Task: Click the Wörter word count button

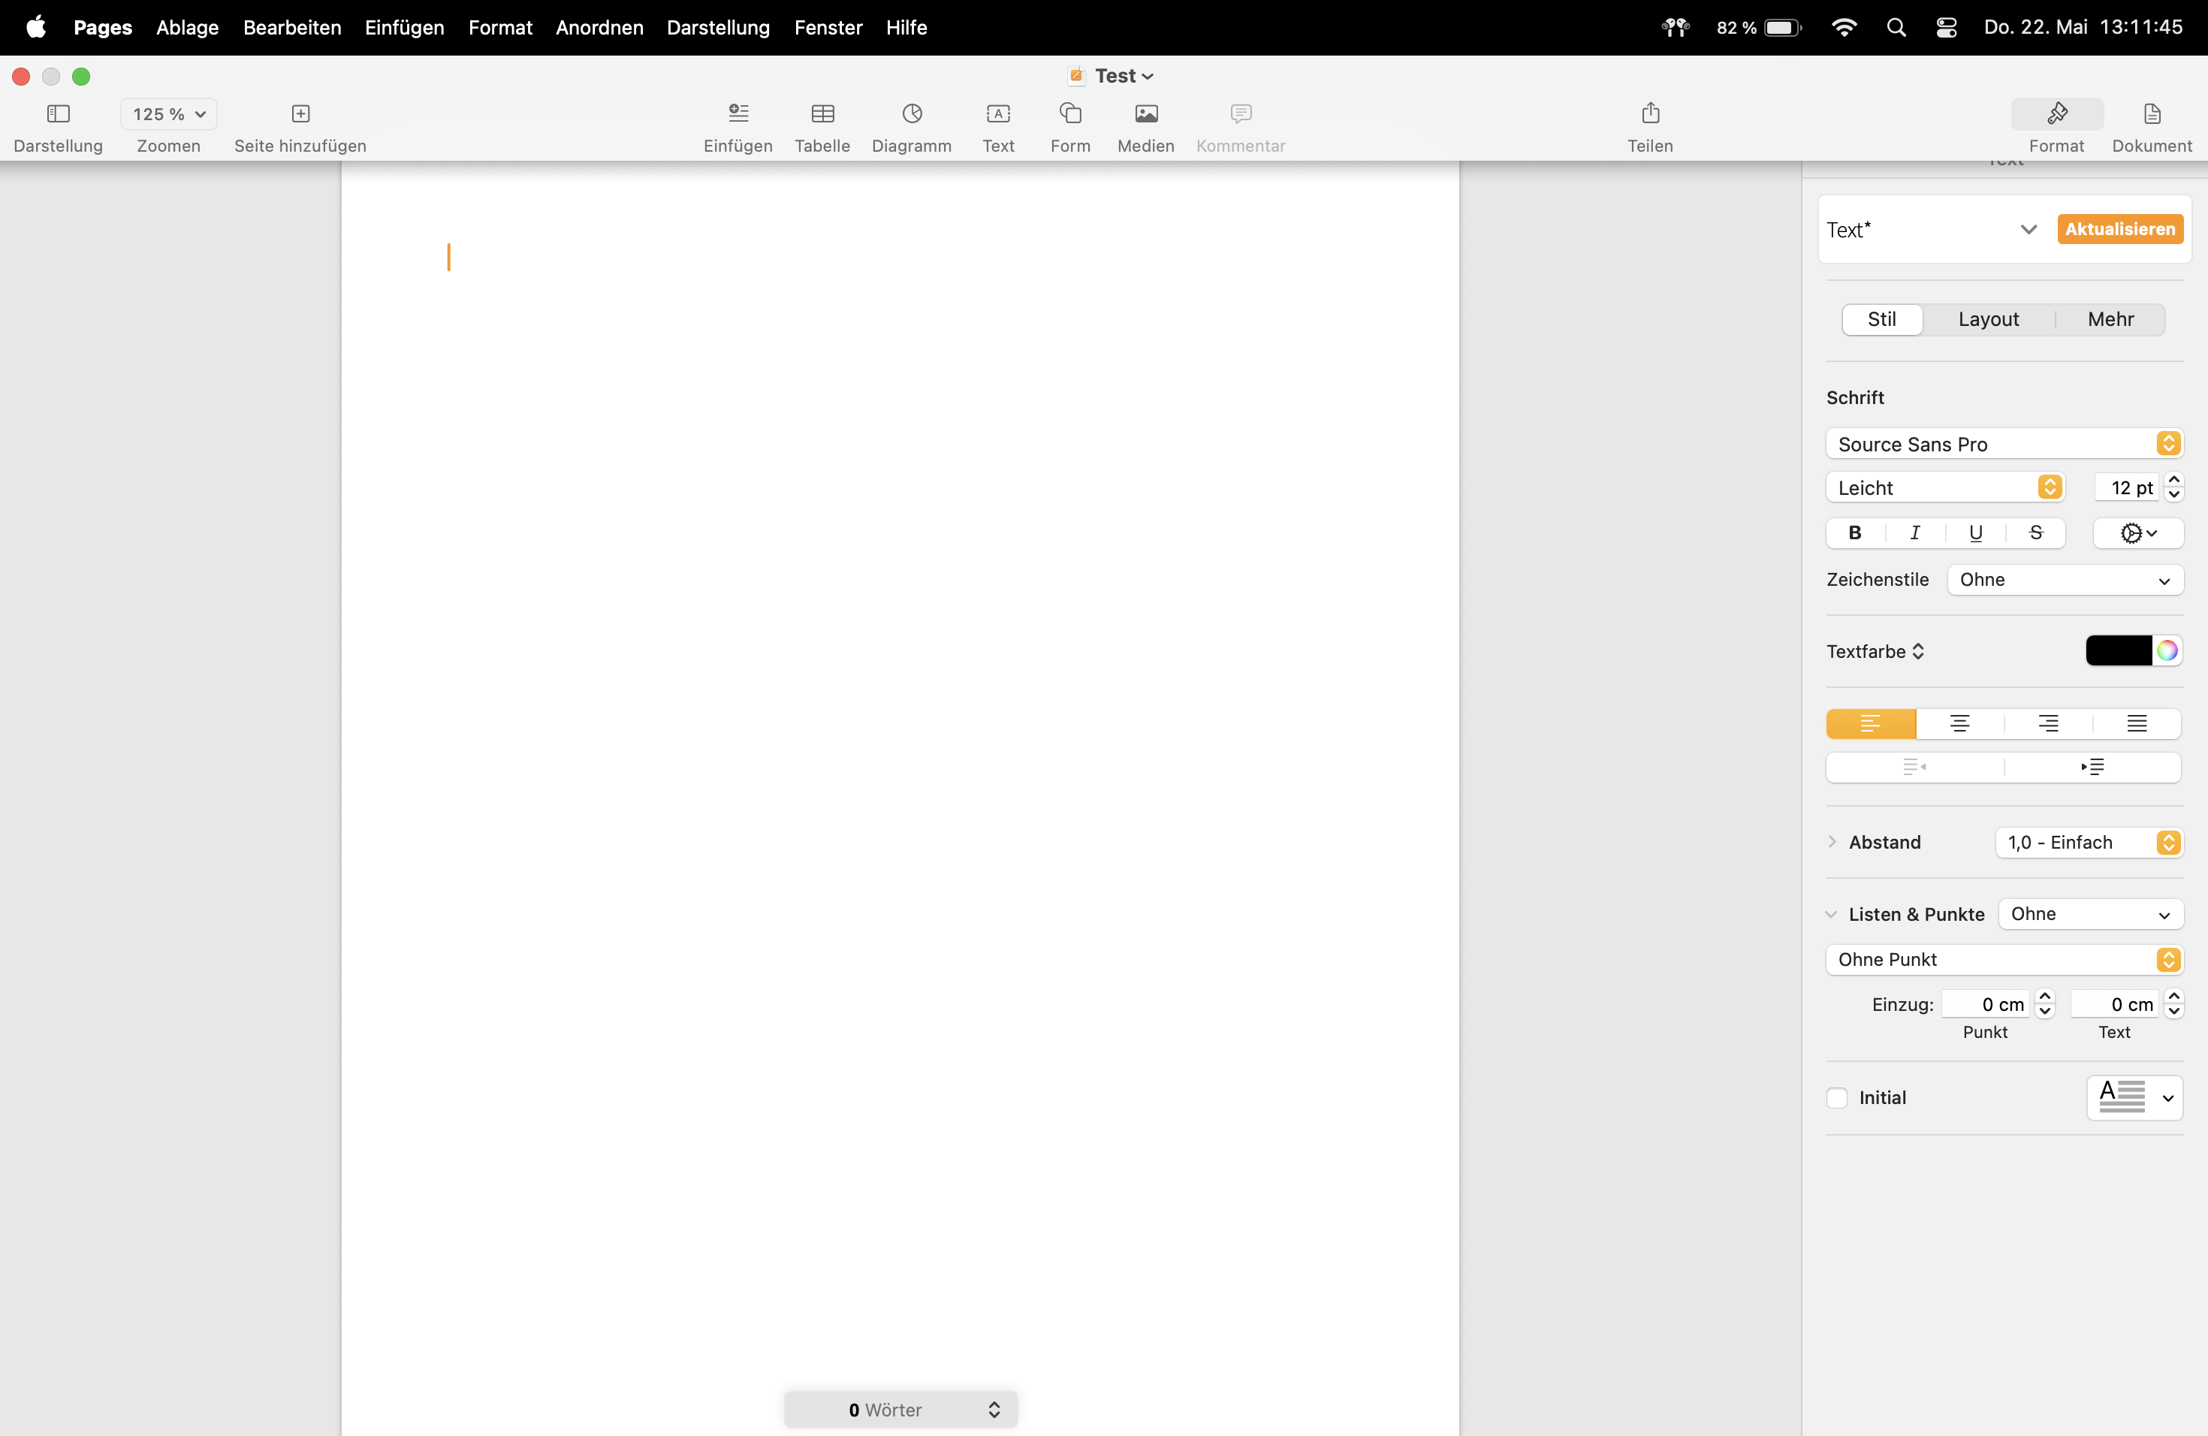Action: tap(900, 1409)
